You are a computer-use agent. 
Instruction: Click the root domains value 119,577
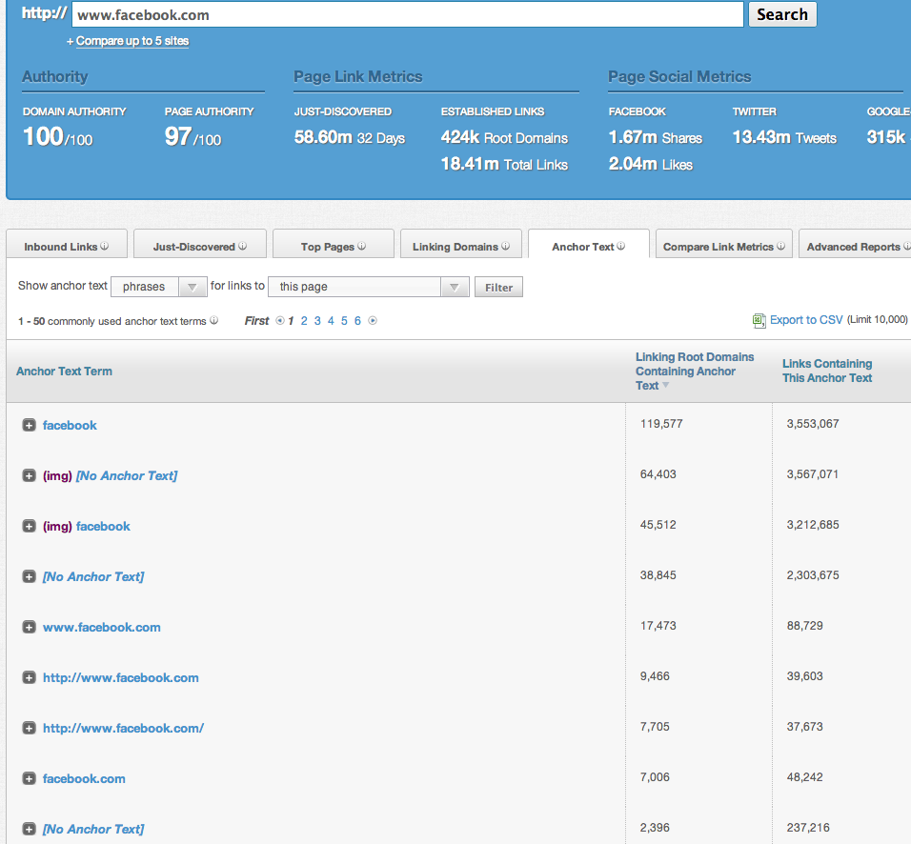pos(661,424)
